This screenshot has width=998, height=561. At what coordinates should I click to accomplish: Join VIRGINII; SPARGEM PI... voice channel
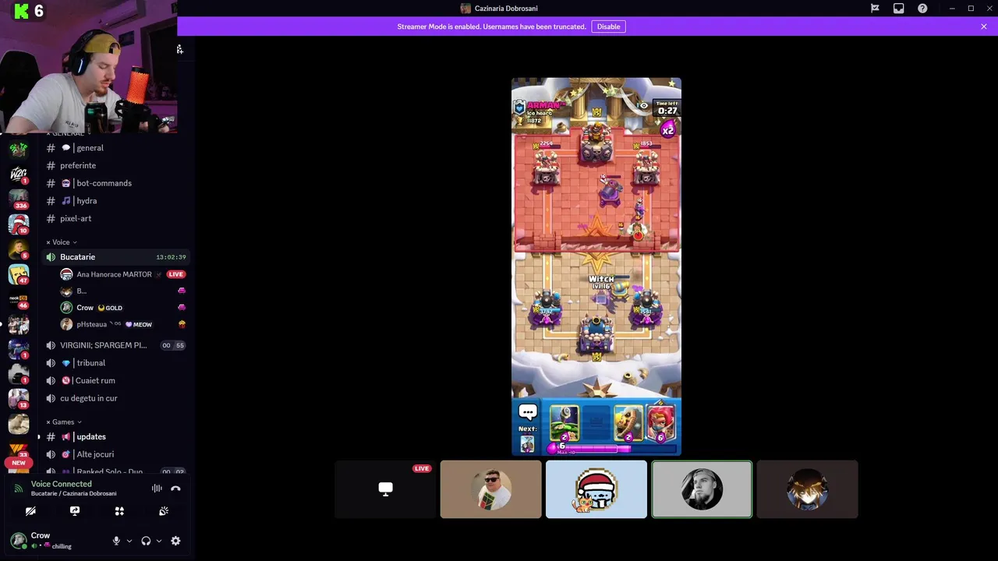point(115,345)
